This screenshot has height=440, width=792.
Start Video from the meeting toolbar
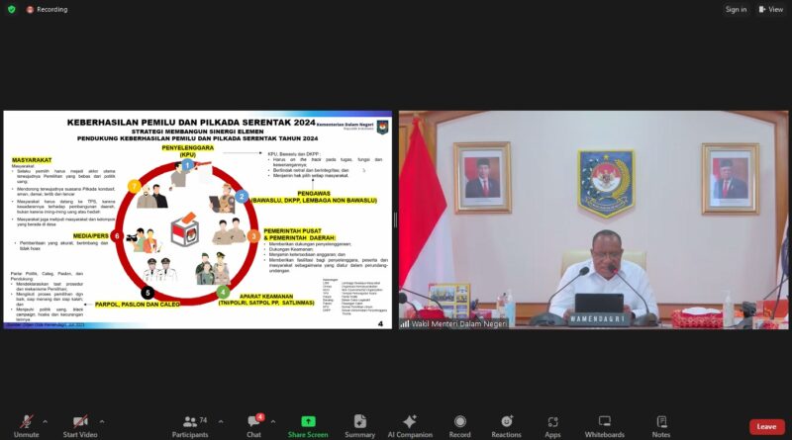[78, 424]
